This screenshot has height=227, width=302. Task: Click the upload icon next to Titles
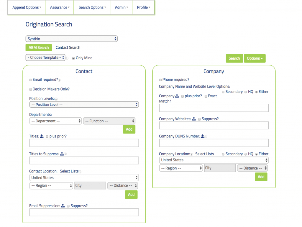[x=41, y=136]
